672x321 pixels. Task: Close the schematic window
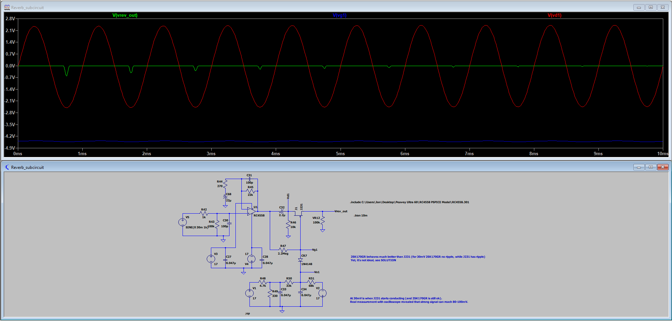point(663,167)
